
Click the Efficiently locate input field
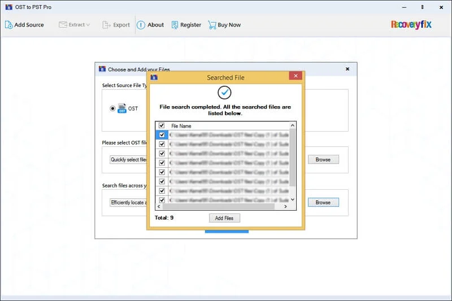pyautogui.click(x=128, y=203)
